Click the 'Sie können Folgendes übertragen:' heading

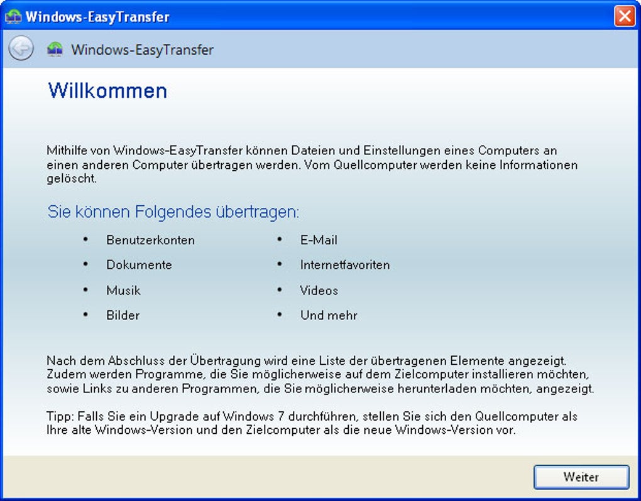pyautogui.click(x=173, y=212)
